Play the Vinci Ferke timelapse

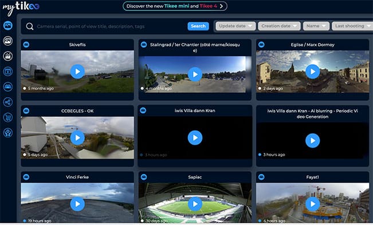pyautogui.click(x=77, y=204)
